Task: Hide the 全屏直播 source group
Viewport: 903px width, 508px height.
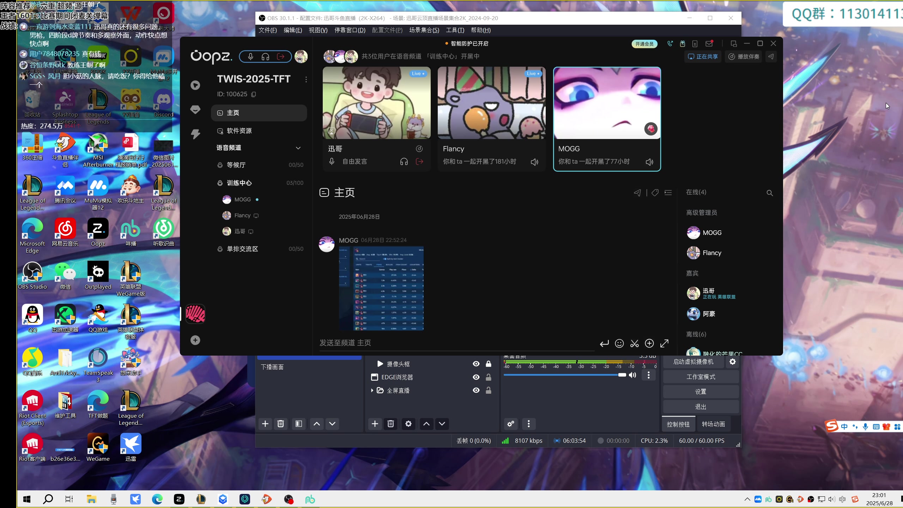Action: tap(476, 391)
